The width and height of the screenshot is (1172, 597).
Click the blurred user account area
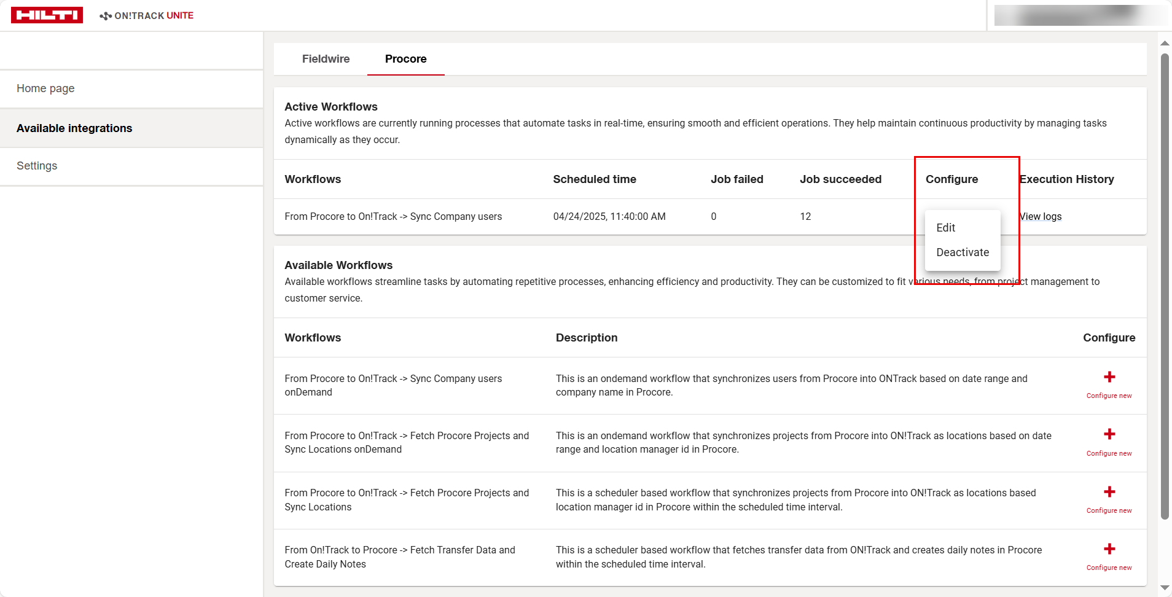pos(1079,15)
